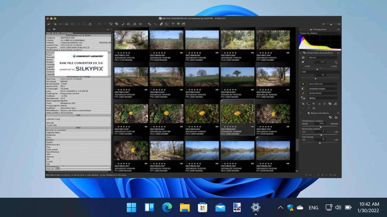Click the first arrow icon in toolbar

click(49, 24)
